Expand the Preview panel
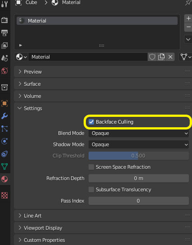 (103, 72)
